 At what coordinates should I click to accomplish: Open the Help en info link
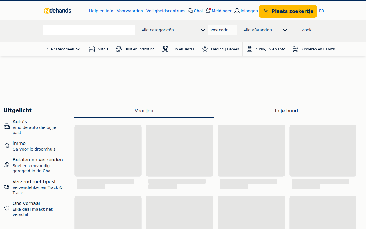pyautogui.click(x=101, y=11)
